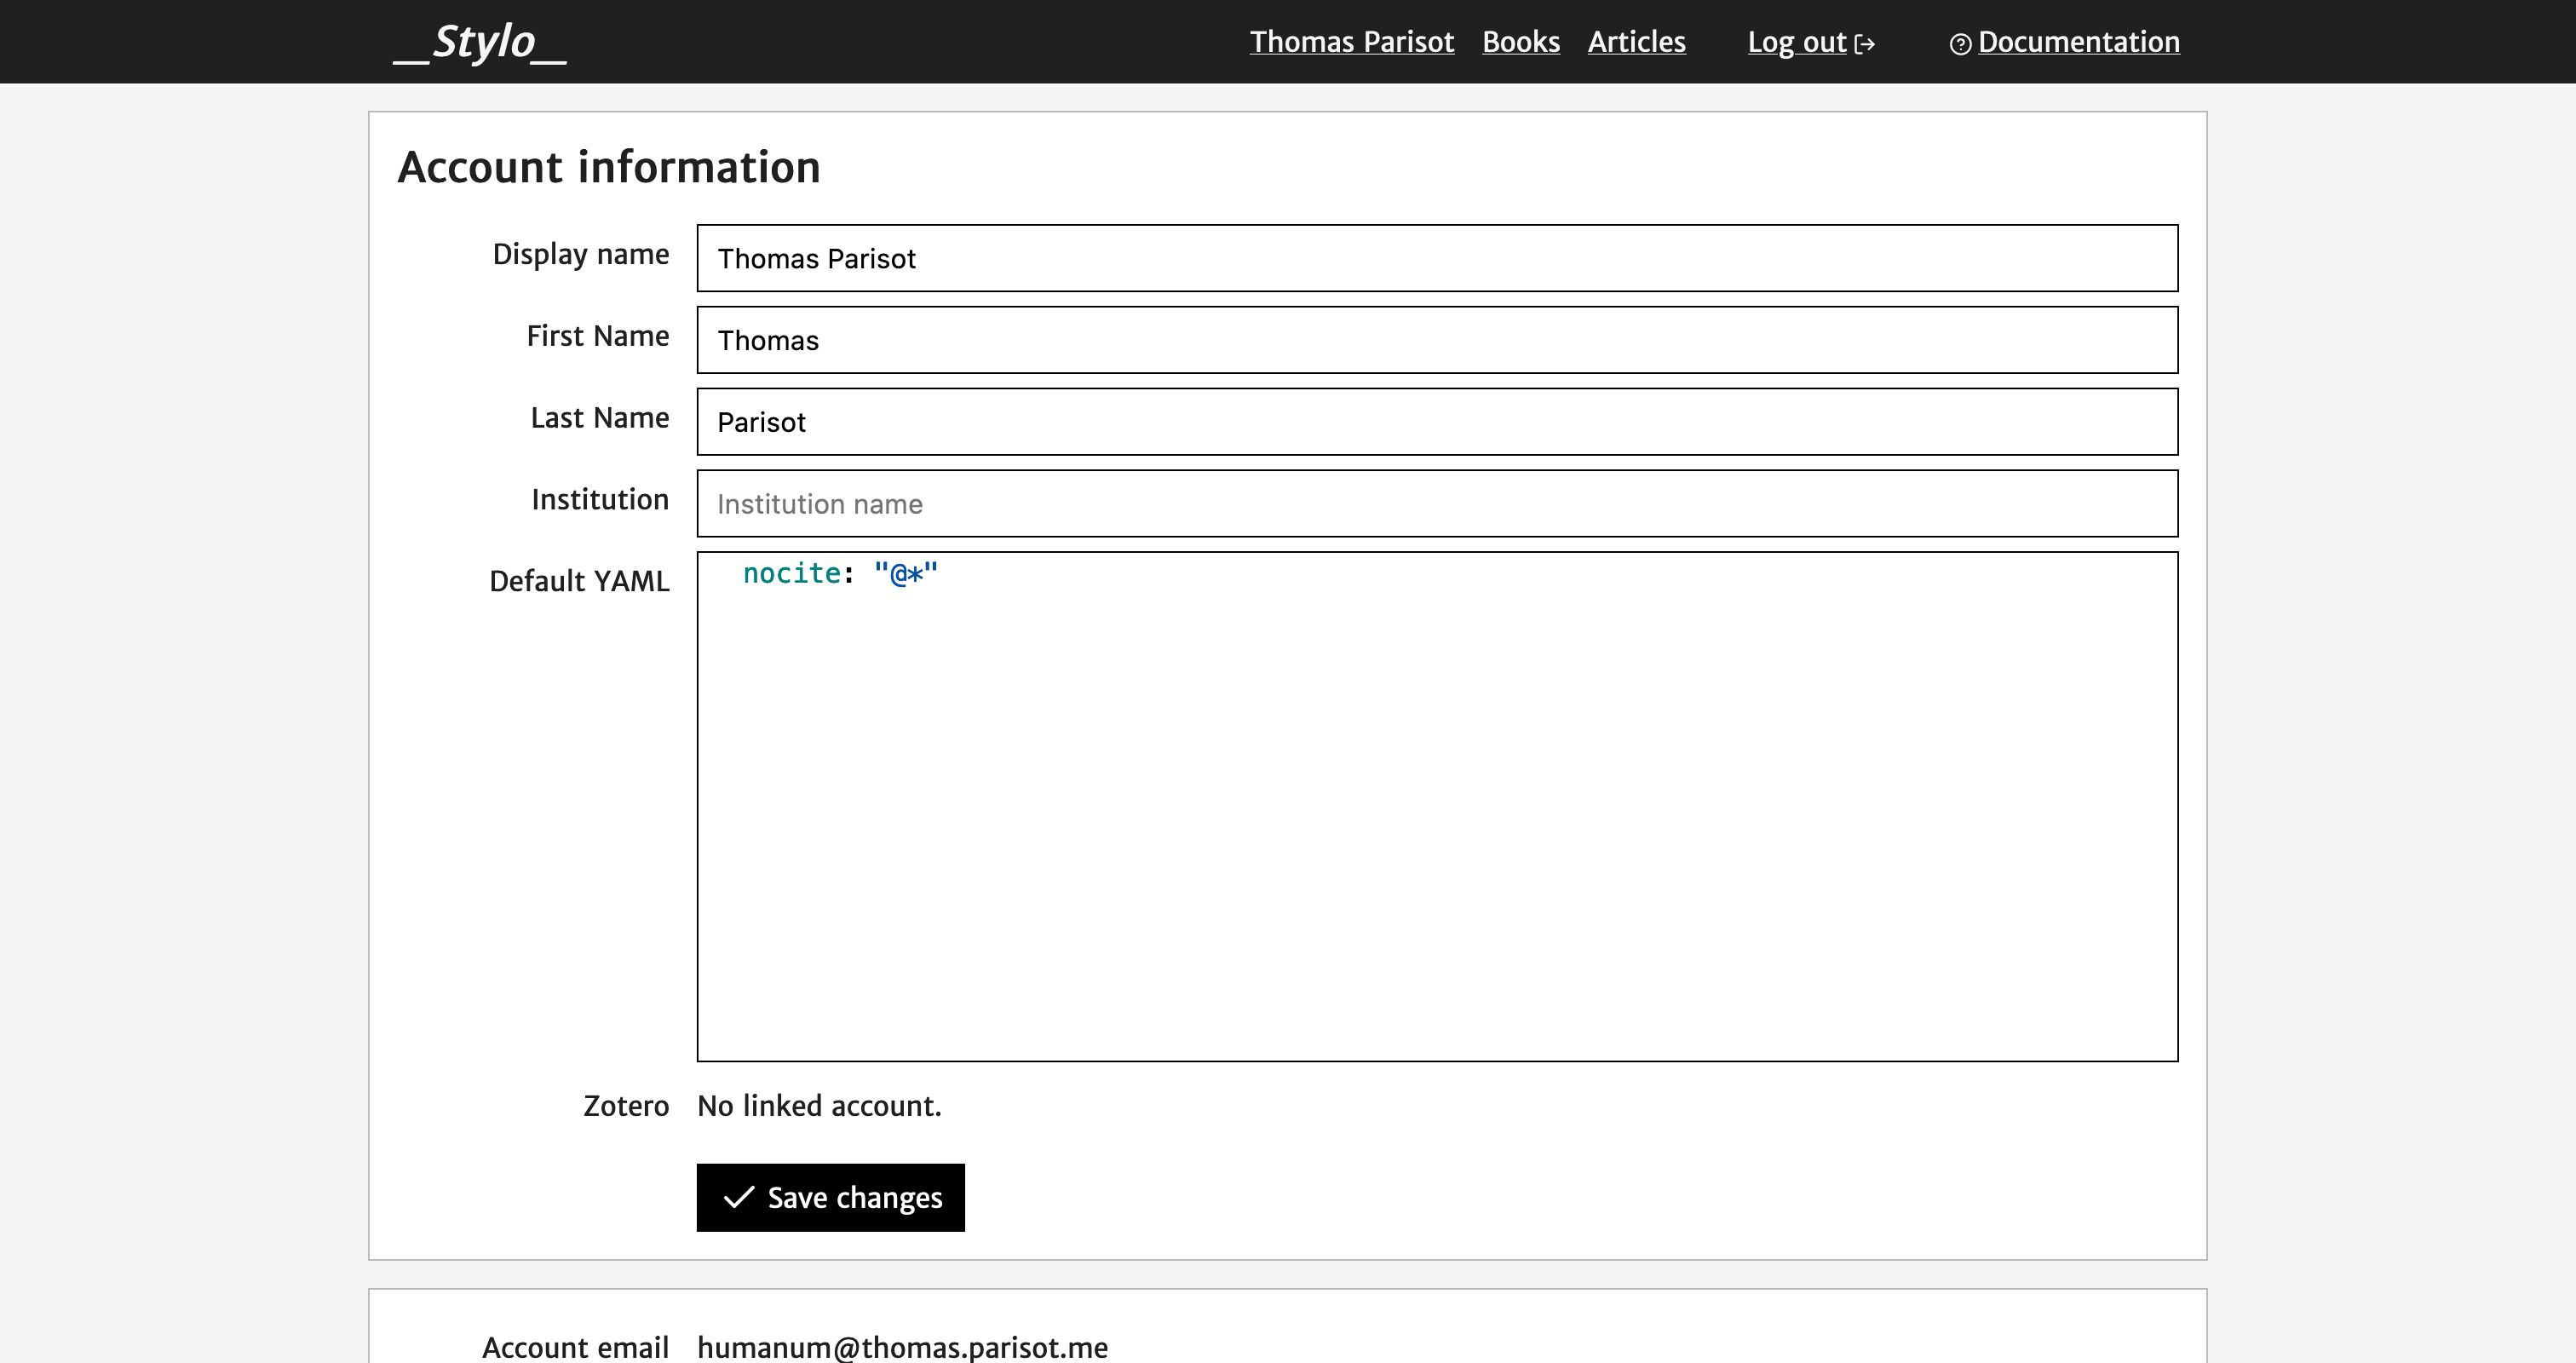Click the nocite key in YAML editor
The height and width of the screenshot is (1363, 2576).
791,573
